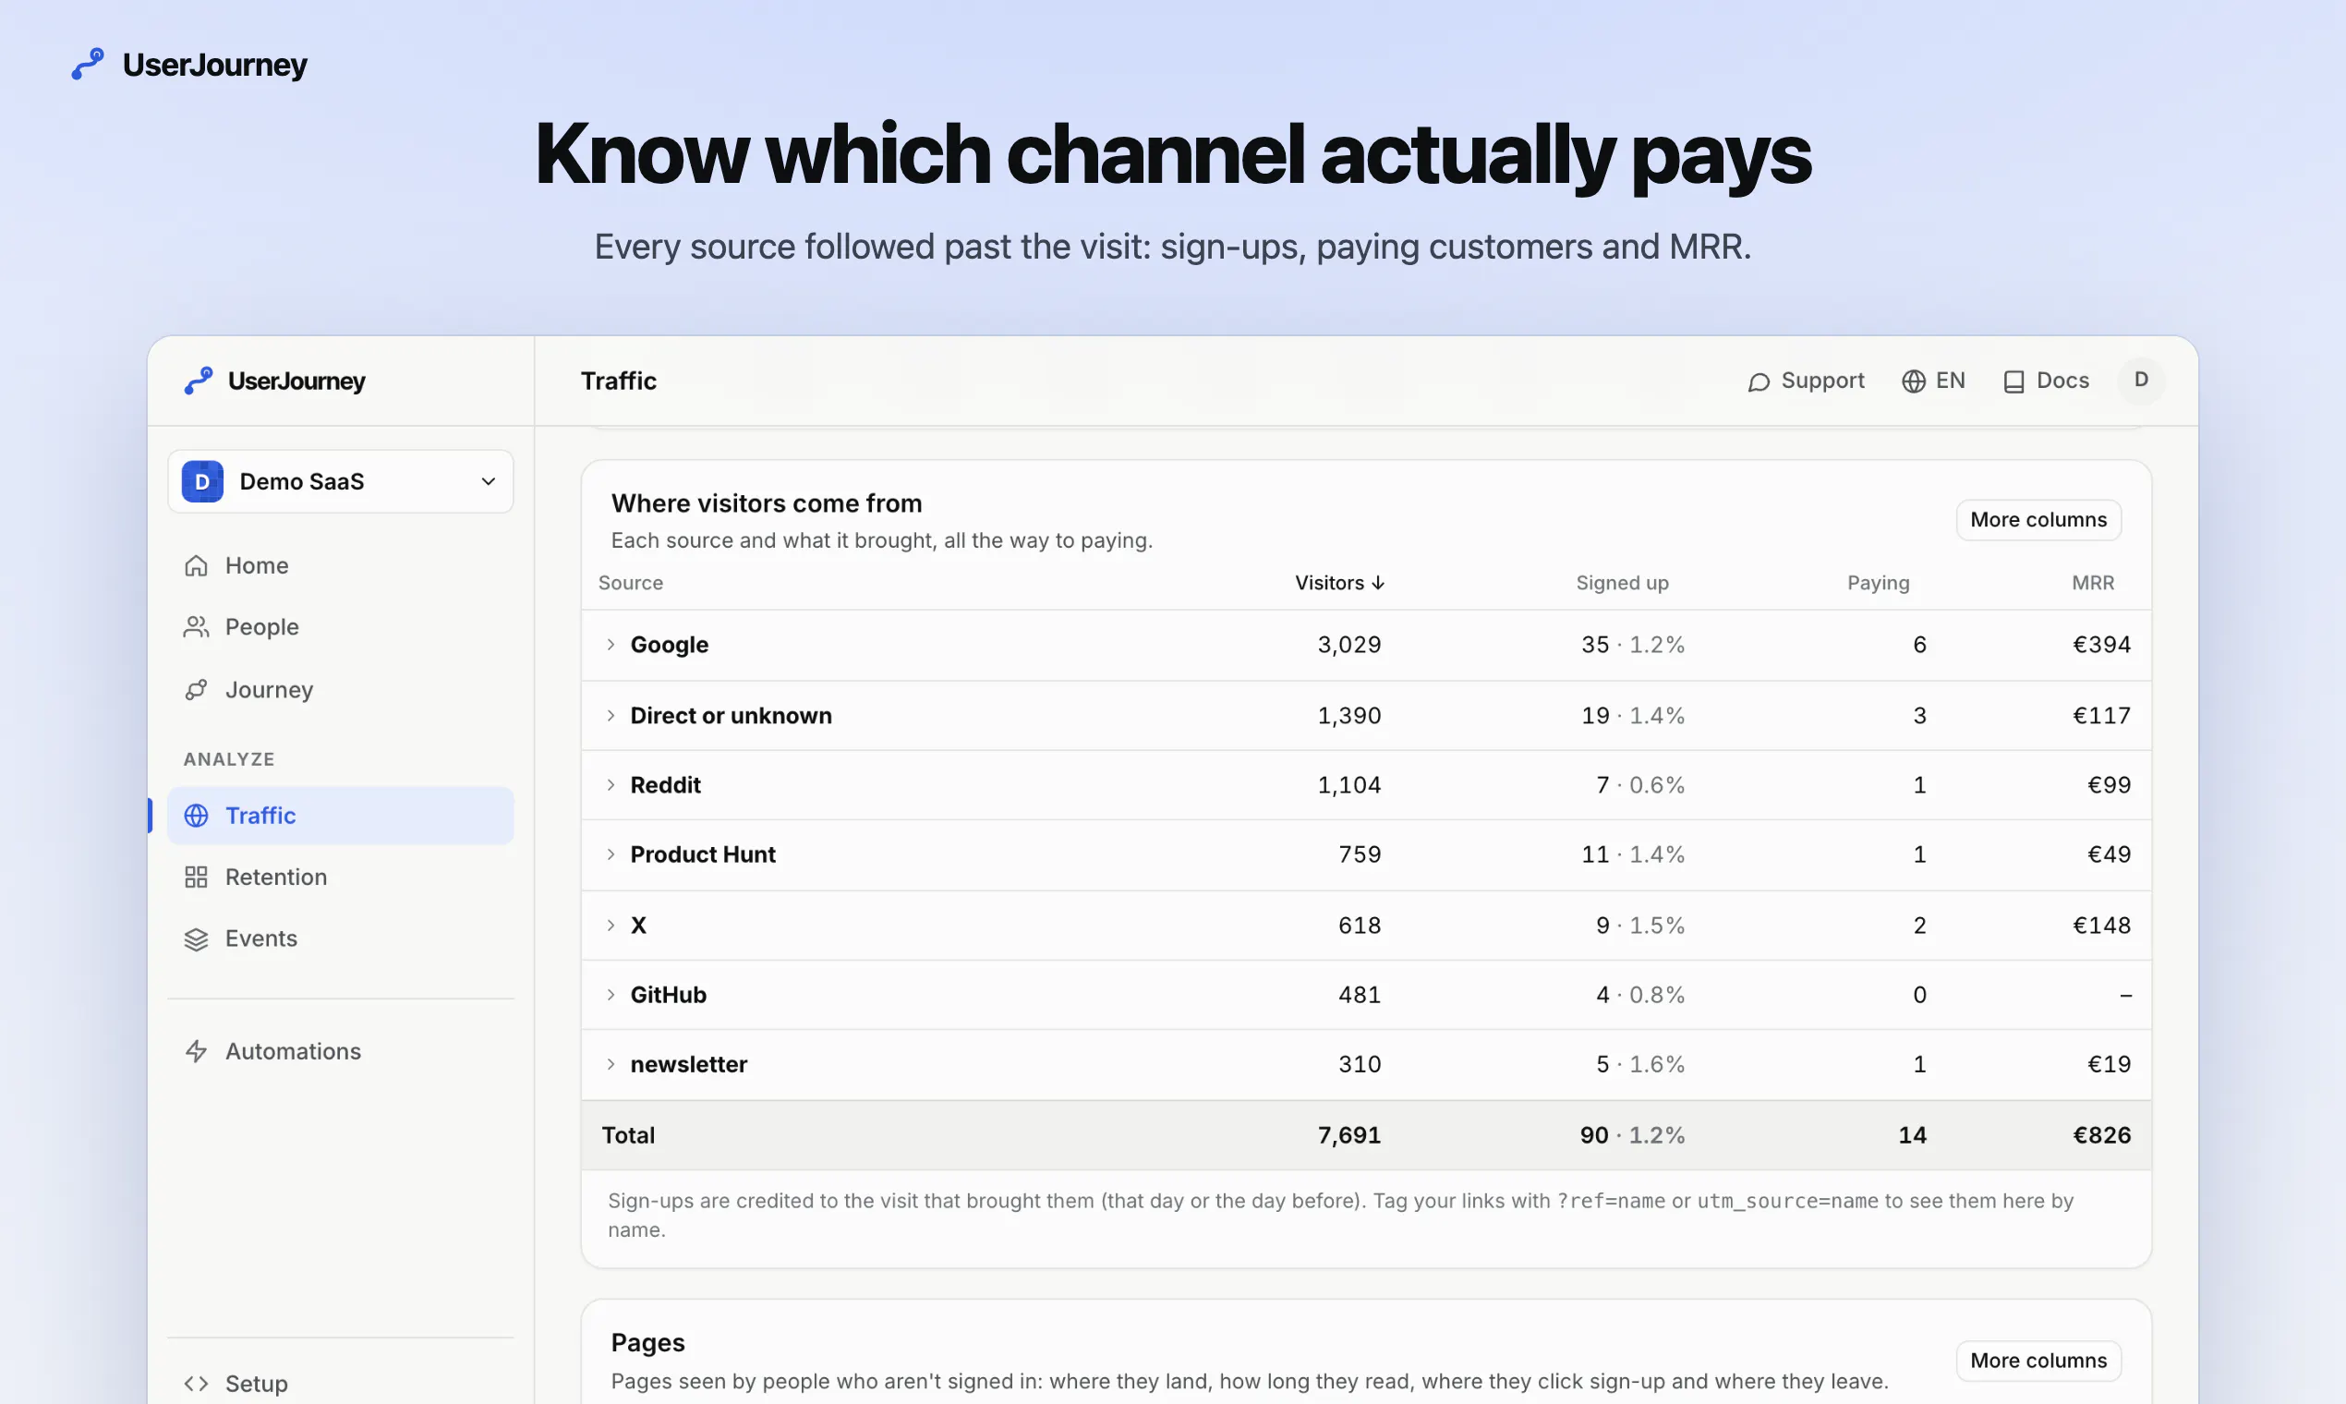2346x1404 pixels.
Task: Open the Automations lightning icon
Action: (x=196, y=1051)
